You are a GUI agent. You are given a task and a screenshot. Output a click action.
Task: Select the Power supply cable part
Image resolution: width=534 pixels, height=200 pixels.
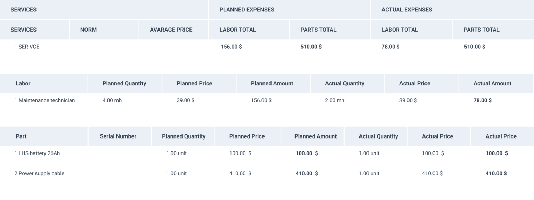[x=39, y=174]
